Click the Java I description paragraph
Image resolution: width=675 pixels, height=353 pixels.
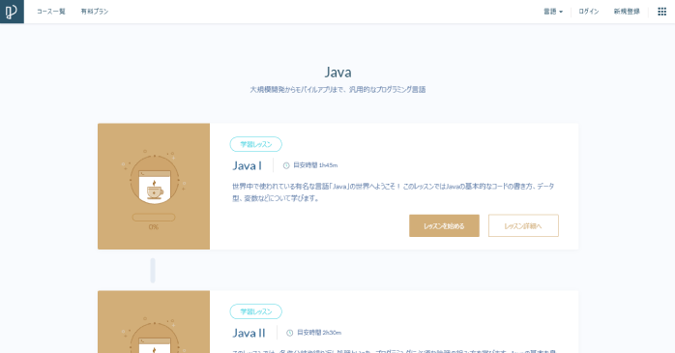(x=394, y=192)
